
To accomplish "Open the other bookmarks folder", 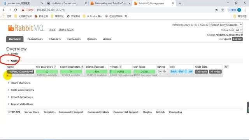I will click(x=240, y=16).
